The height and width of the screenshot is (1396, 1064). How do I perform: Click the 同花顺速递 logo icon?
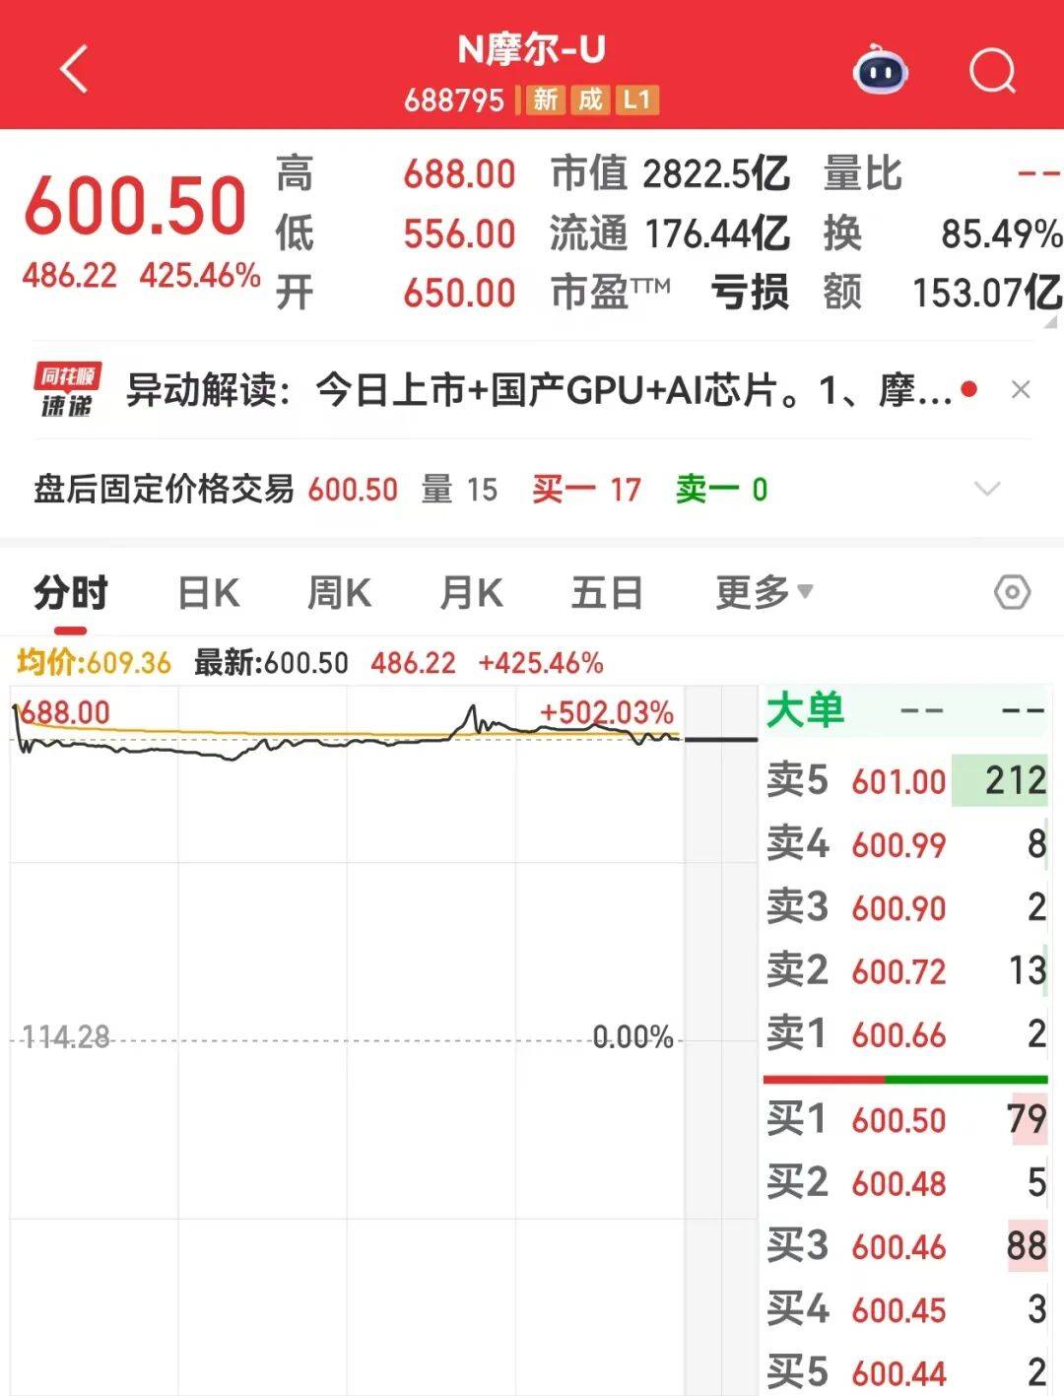pos(65,390)
